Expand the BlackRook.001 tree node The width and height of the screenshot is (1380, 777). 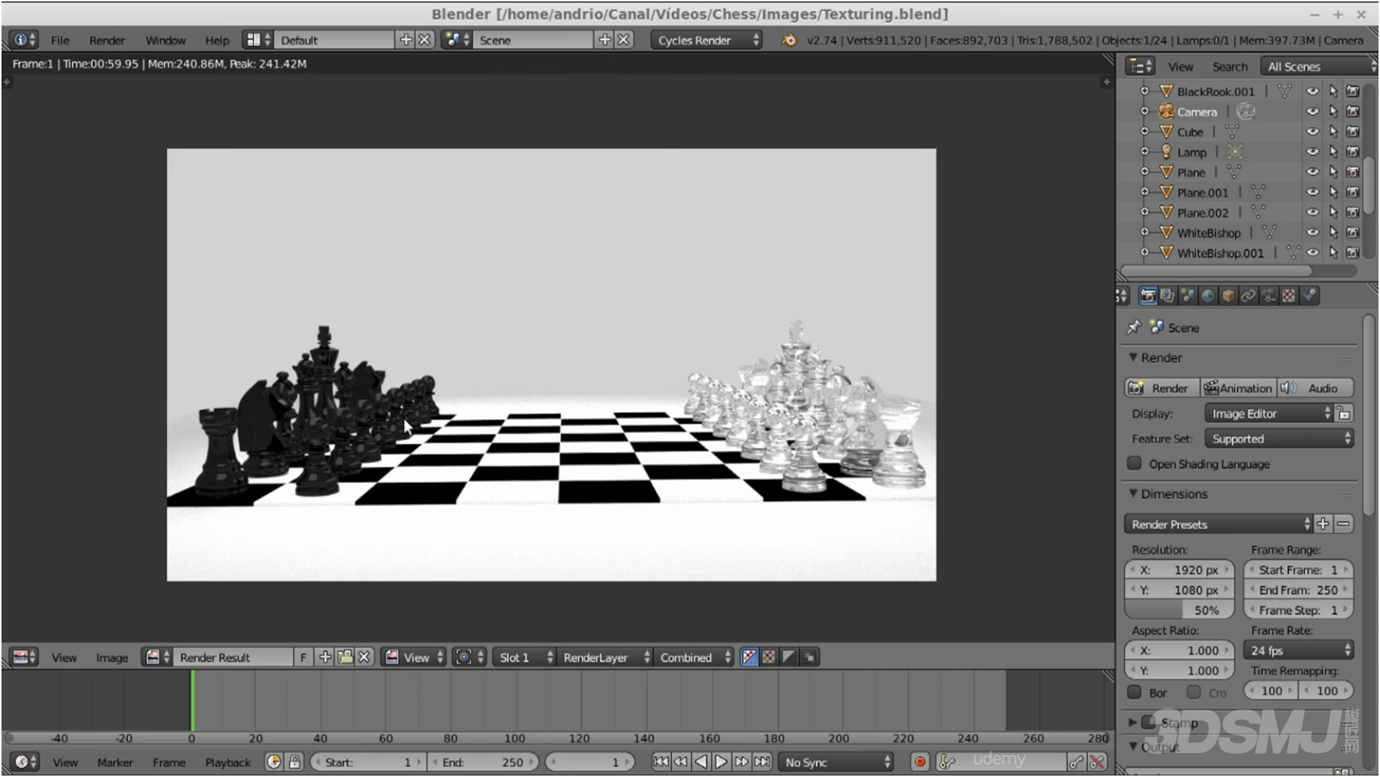coord(1144,91)
